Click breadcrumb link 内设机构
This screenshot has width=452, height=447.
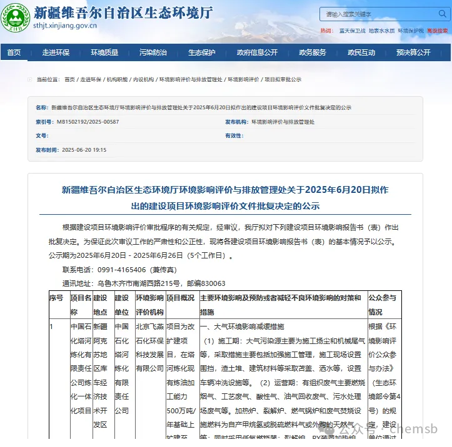143,79
